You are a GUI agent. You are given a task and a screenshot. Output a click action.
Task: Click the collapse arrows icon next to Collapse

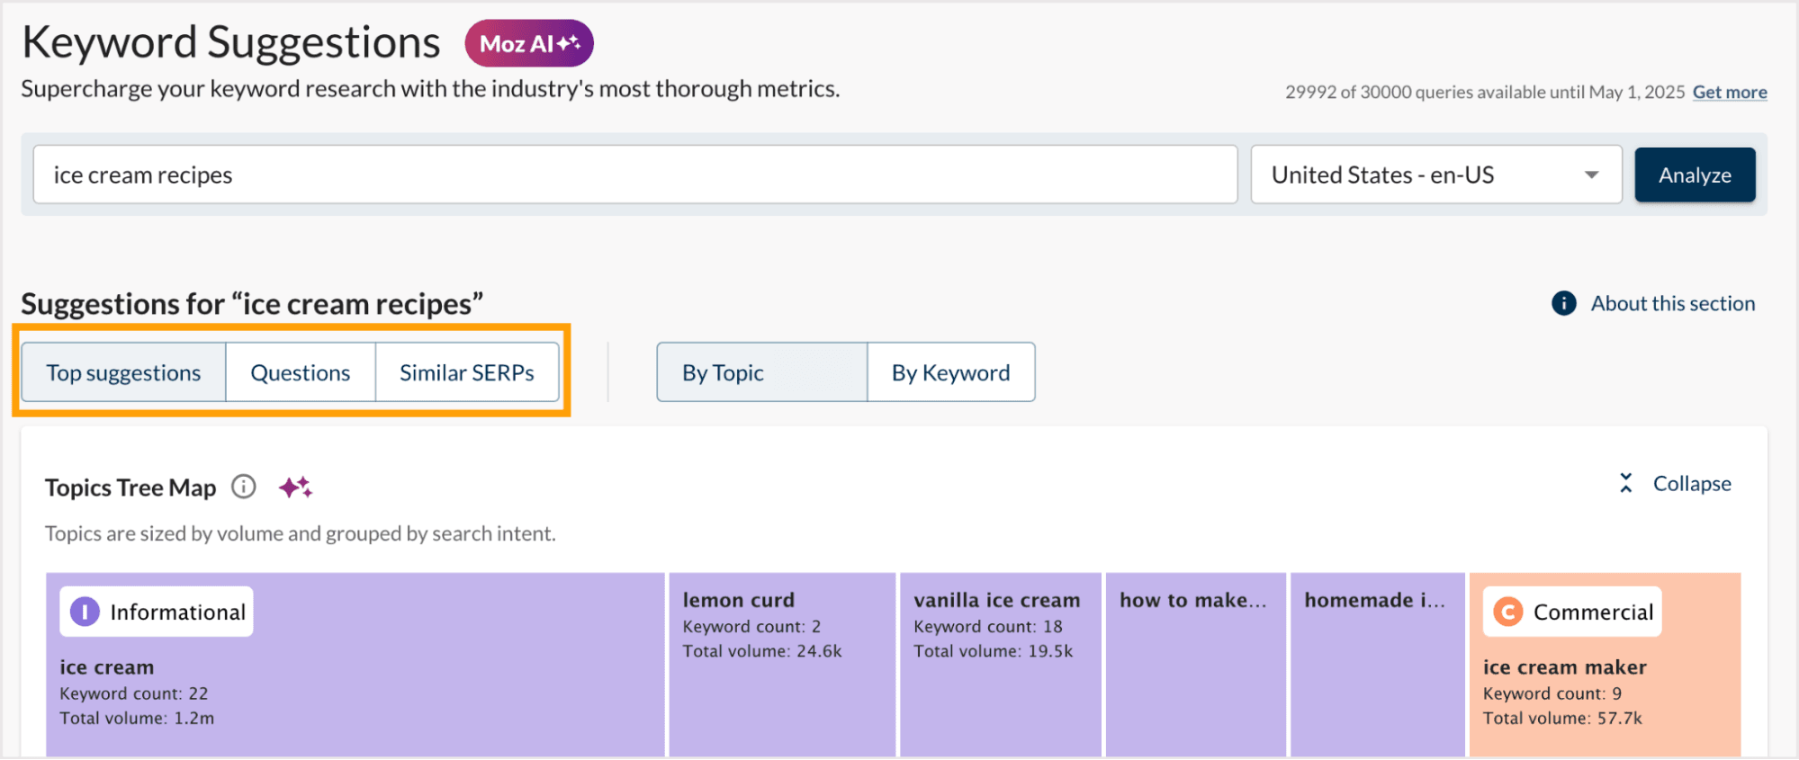[x=1624, y=483]
